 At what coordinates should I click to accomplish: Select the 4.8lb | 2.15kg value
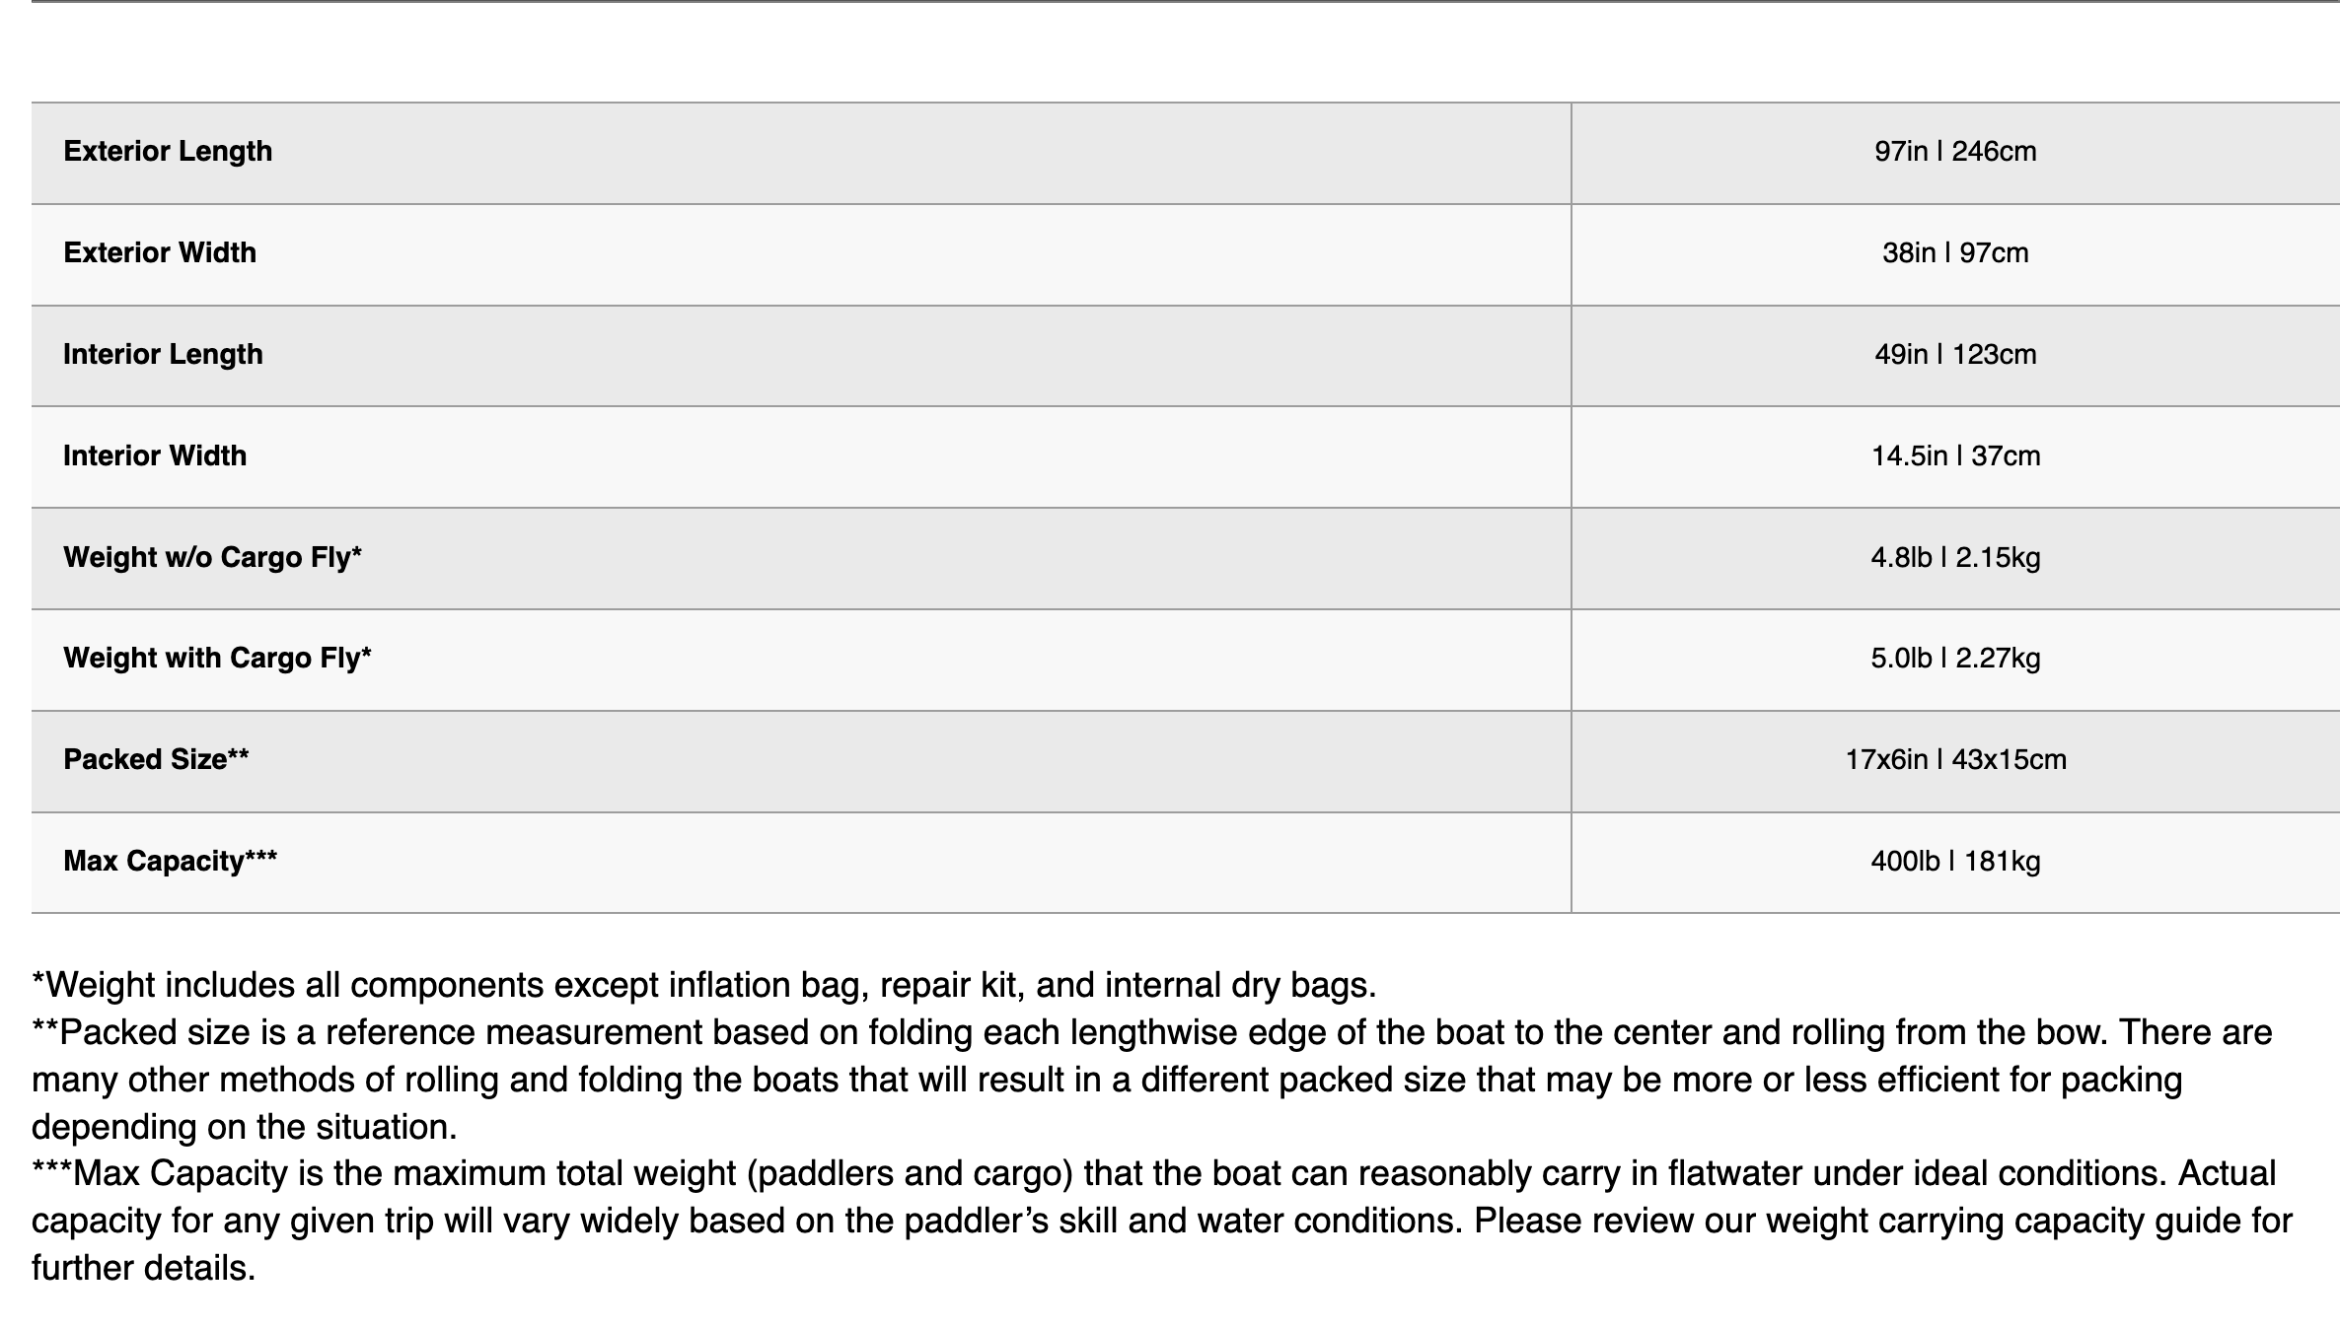(1955, 558)
